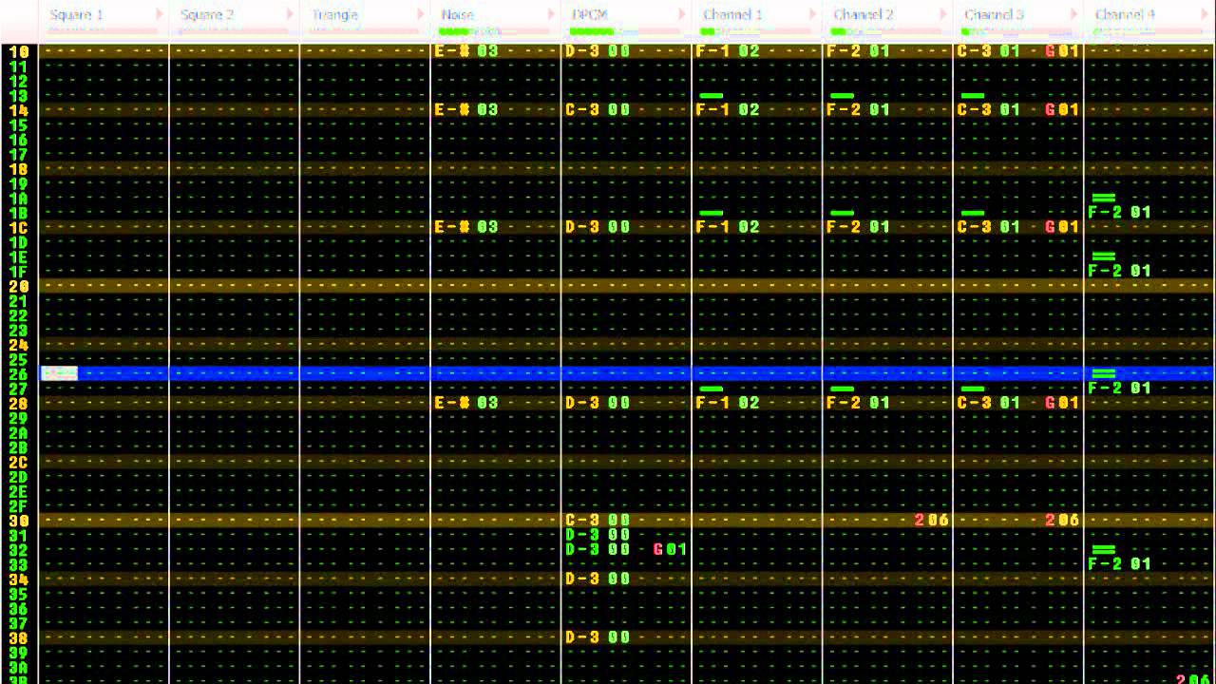Screen dimensions: 1216x684
Task: Click Channel 1 note F-1 02 on row 1C
Action: [728, 227]
